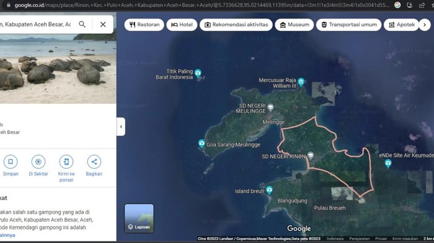Open the Kirim masukan feedback link
The height and width of the screenshot is (243, 434).
405,239
